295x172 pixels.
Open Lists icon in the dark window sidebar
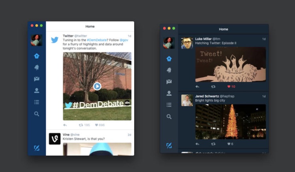tap(169, 105)
